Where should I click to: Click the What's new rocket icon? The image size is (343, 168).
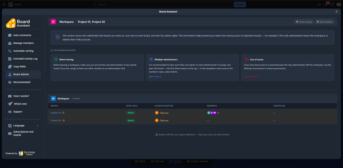coord(10,104)
